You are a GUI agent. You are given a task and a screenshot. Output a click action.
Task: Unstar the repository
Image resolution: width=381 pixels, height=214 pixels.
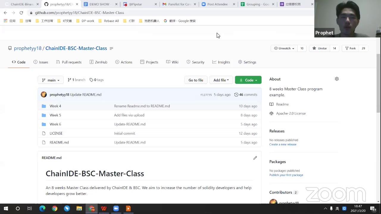(x=320, y=48)
